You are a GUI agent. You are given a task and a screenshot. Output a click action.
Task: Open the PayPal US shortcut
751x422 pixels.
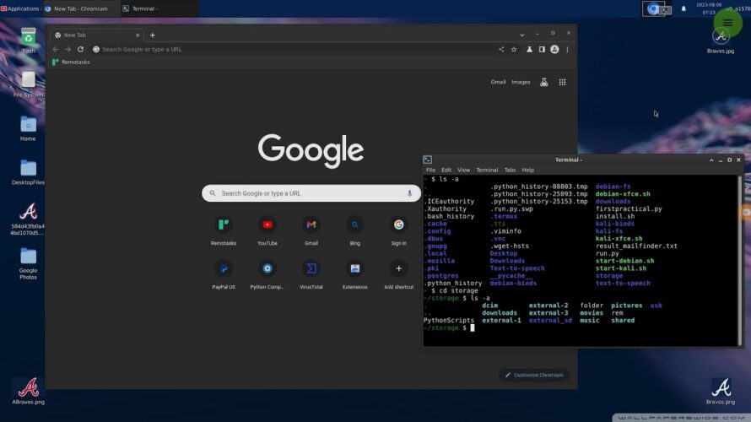[224, 268]
